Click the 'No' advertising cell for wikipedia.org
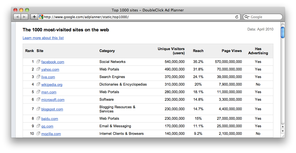Screen dimensions: 296x153 [258, 84]
